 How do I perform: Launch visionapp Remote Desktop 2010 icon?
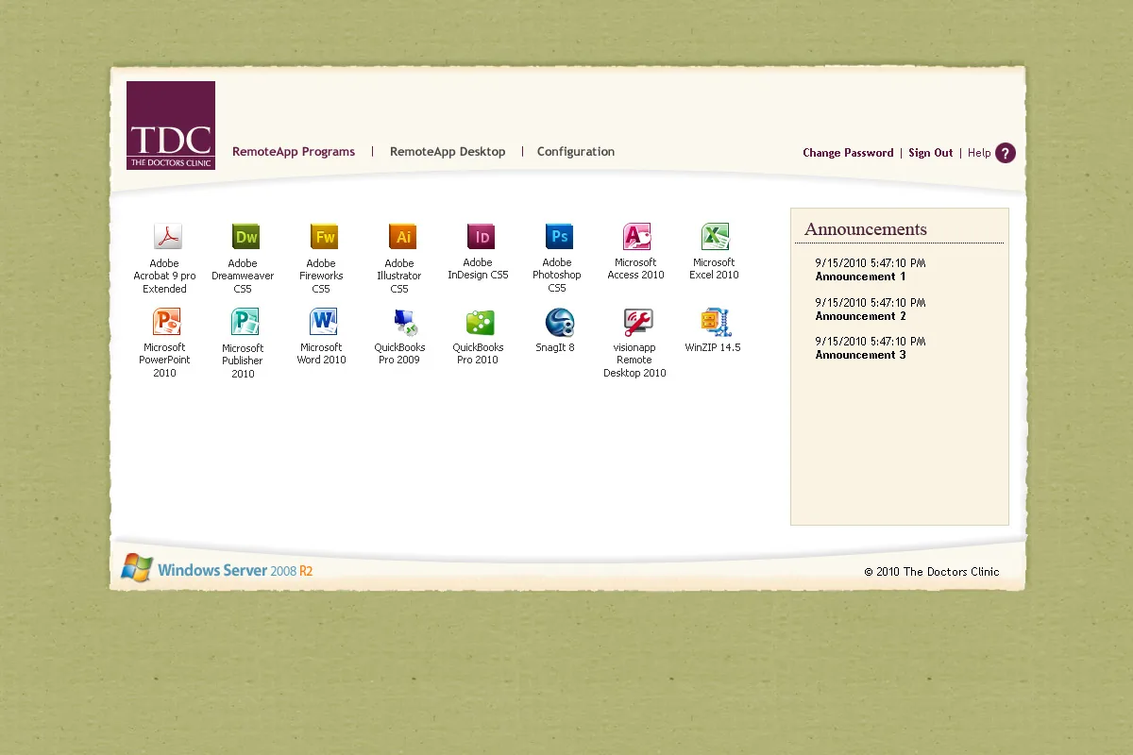637,322
